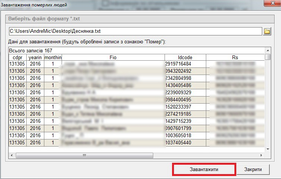The height and width of the screenshot is (179, 281).
Task: Click the Fio column header
Action: click(x=113, y=57)
